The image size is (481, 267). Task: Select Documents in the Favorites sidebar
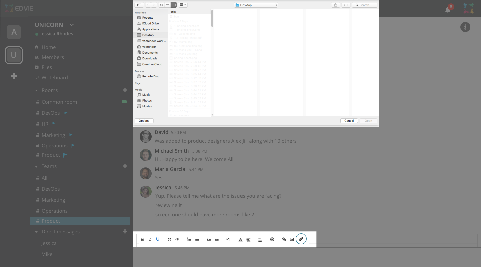(150, 53)
